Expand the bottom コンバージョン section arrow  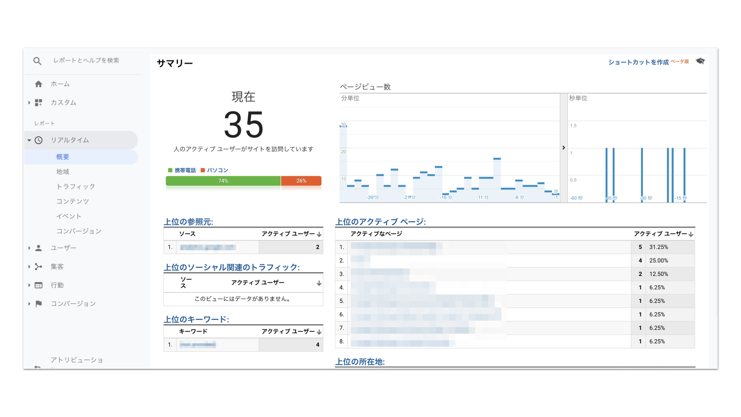(29, 303)
